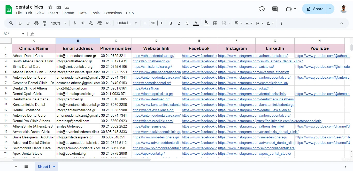Open text rotation dropdown
The height and width of the screenshot is (171, 353).
tap(270, 23)
